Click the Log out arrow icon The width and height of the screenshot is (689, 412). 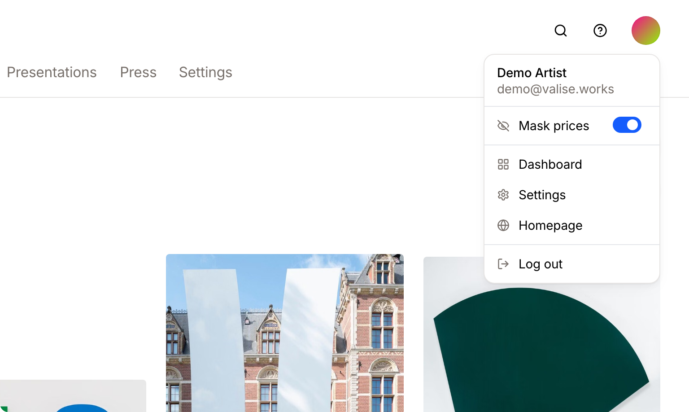pyautogui.click(x=503, y=264)
